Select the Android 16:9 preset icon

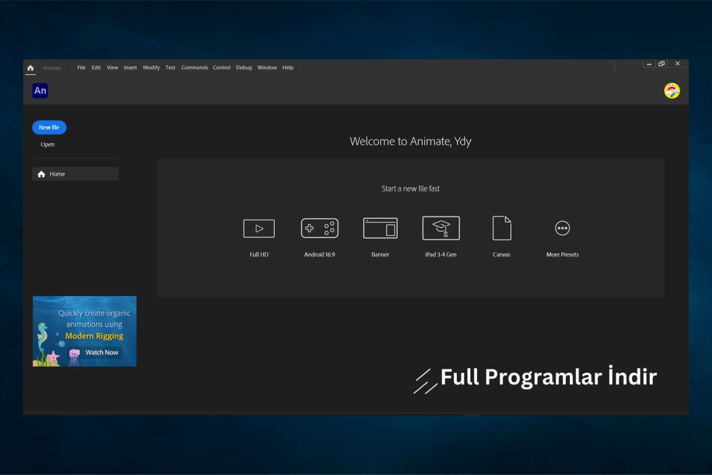click(319, 228)
